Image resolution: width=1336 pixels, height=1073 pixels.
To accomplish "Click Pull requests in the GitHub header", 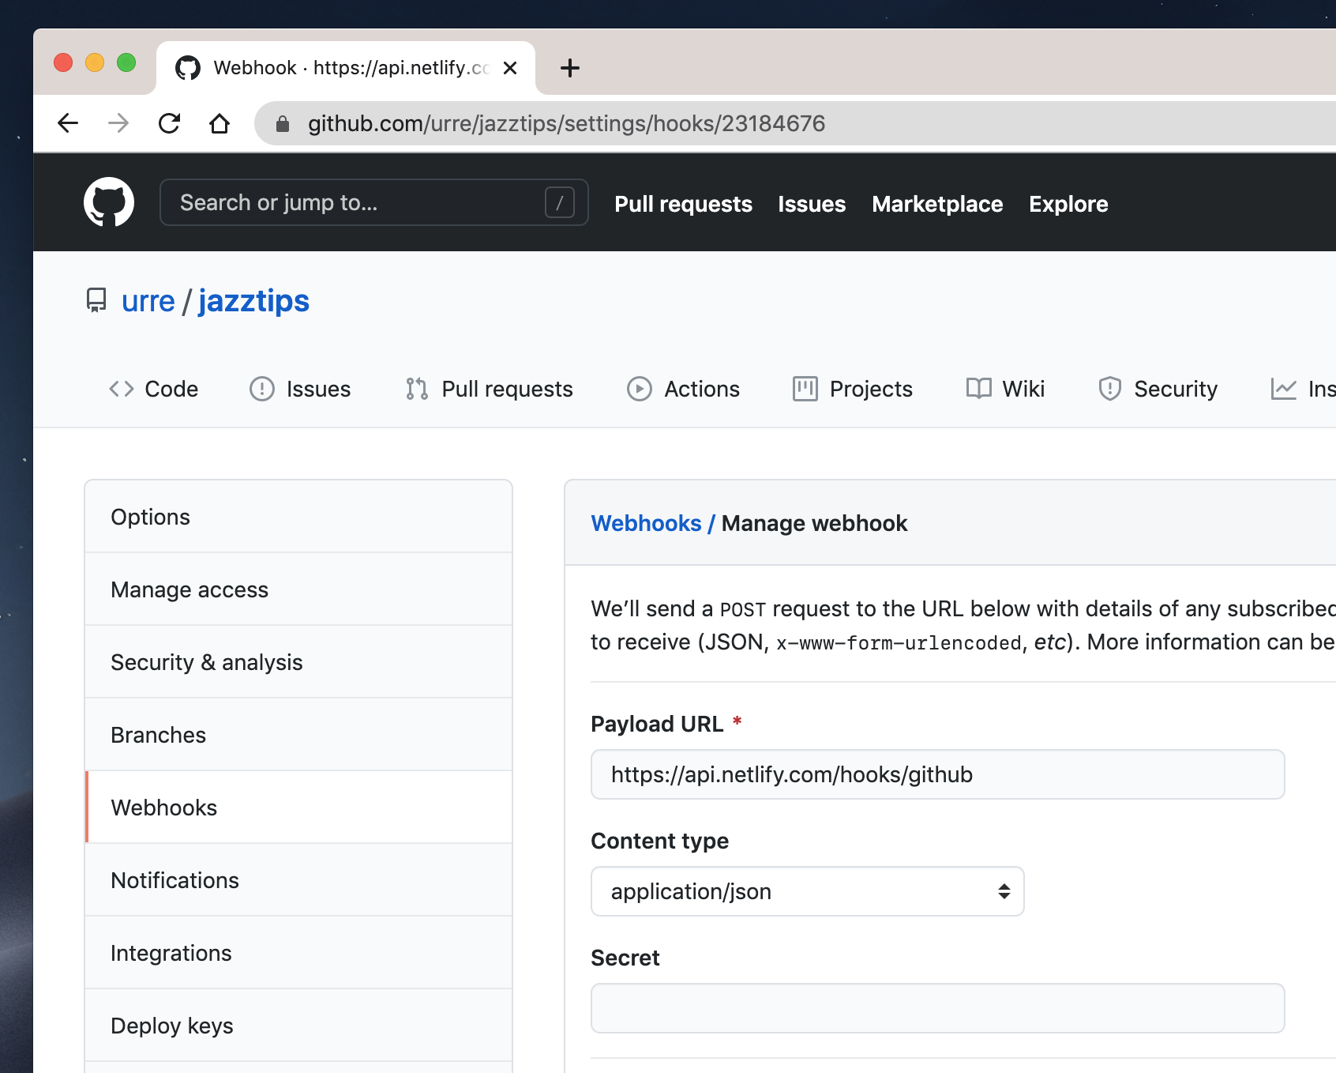I will pyautogui.click(x=683, y=204).
